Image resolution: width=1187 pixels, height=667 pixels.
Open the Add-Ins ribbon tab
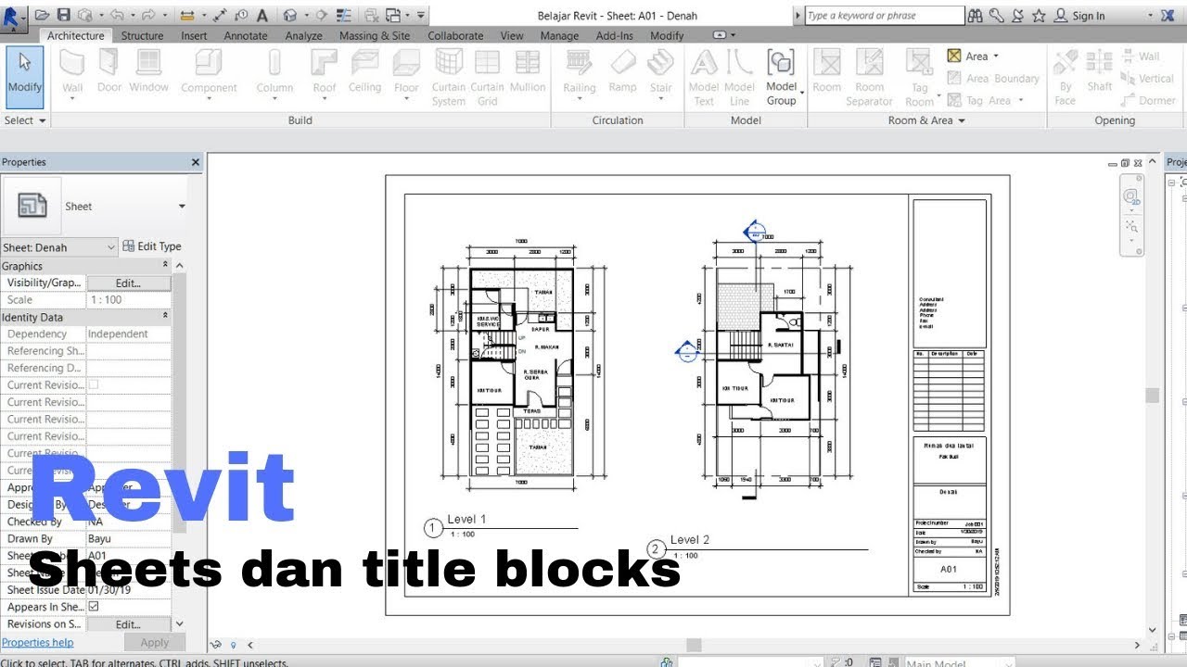(615, 35)
